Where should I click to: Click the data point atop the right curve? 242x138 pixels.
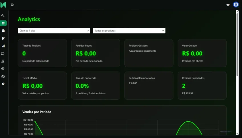(188, 122)
